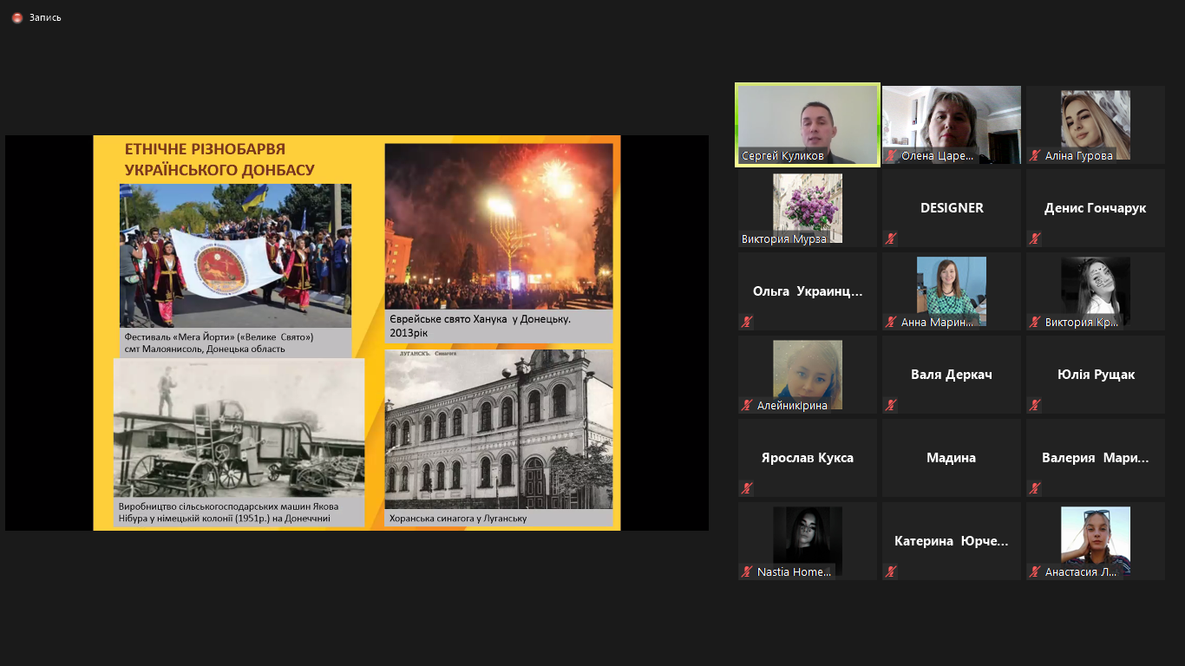Click muted mic icon for Юлія Рущак

(x=1035, y=405)
